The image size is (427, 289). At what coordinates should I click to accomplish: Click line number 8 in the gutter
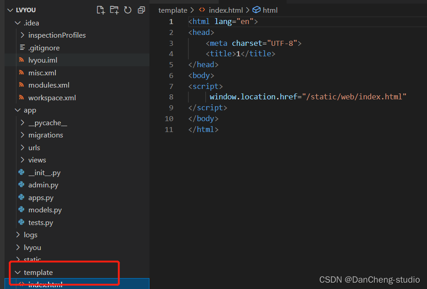click(x=171, y=97)
